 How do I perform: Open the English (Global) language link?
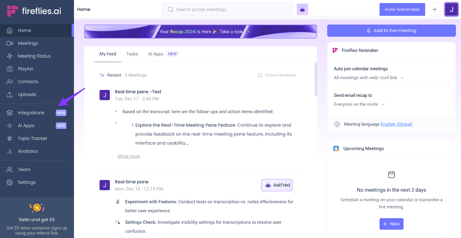[396, 124]
